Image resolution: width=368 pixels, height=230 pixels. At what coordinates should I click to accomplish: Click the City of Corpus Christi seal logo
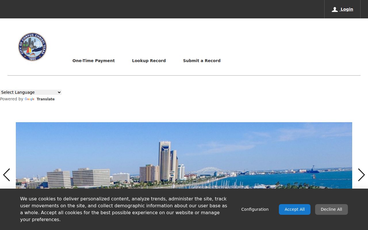click(x=32, y=47)
